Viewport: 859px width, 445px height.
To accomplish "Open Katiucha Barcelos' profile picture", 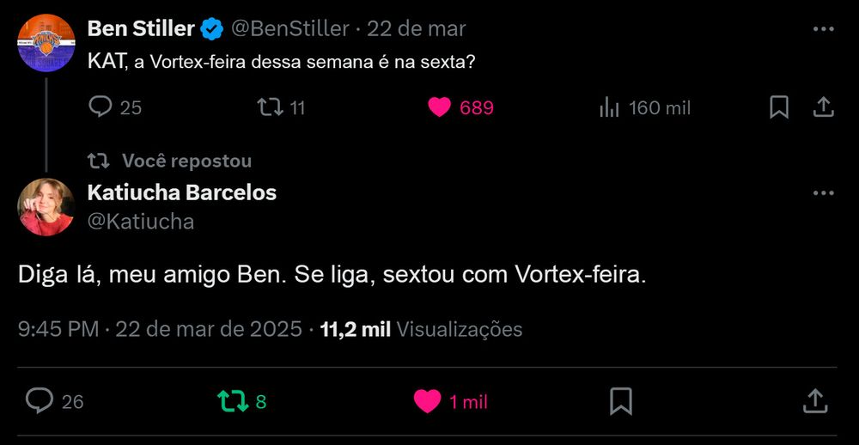I will 46,207.
